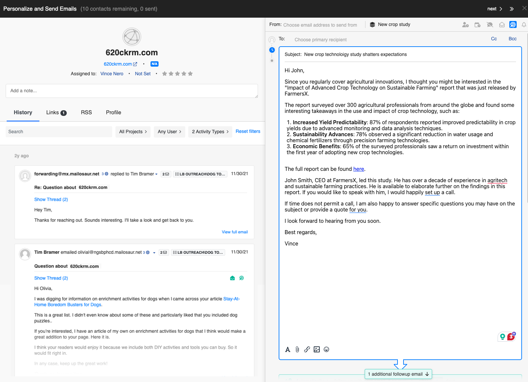Expand the 2 Activity Types filter
Viewport: 528px width, 382px height.
click(x=210, y=132)
